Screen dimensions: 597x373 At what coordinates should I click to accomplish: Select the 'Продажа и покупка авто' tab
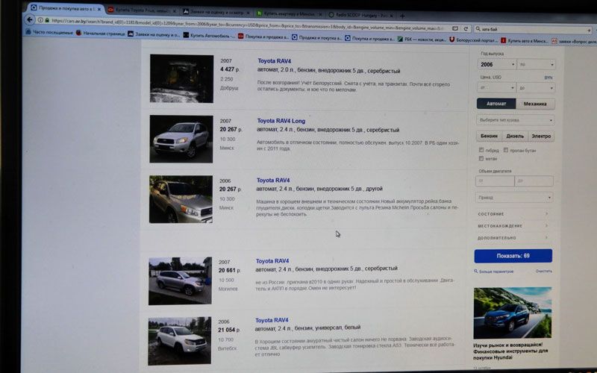(66, 8)
